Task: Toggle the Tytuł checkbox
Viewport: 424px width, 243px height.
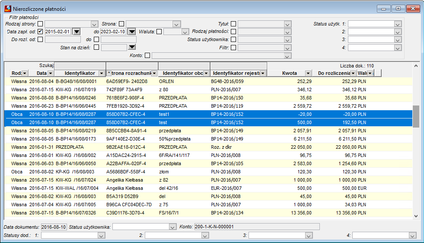Action: coord(233,24)
